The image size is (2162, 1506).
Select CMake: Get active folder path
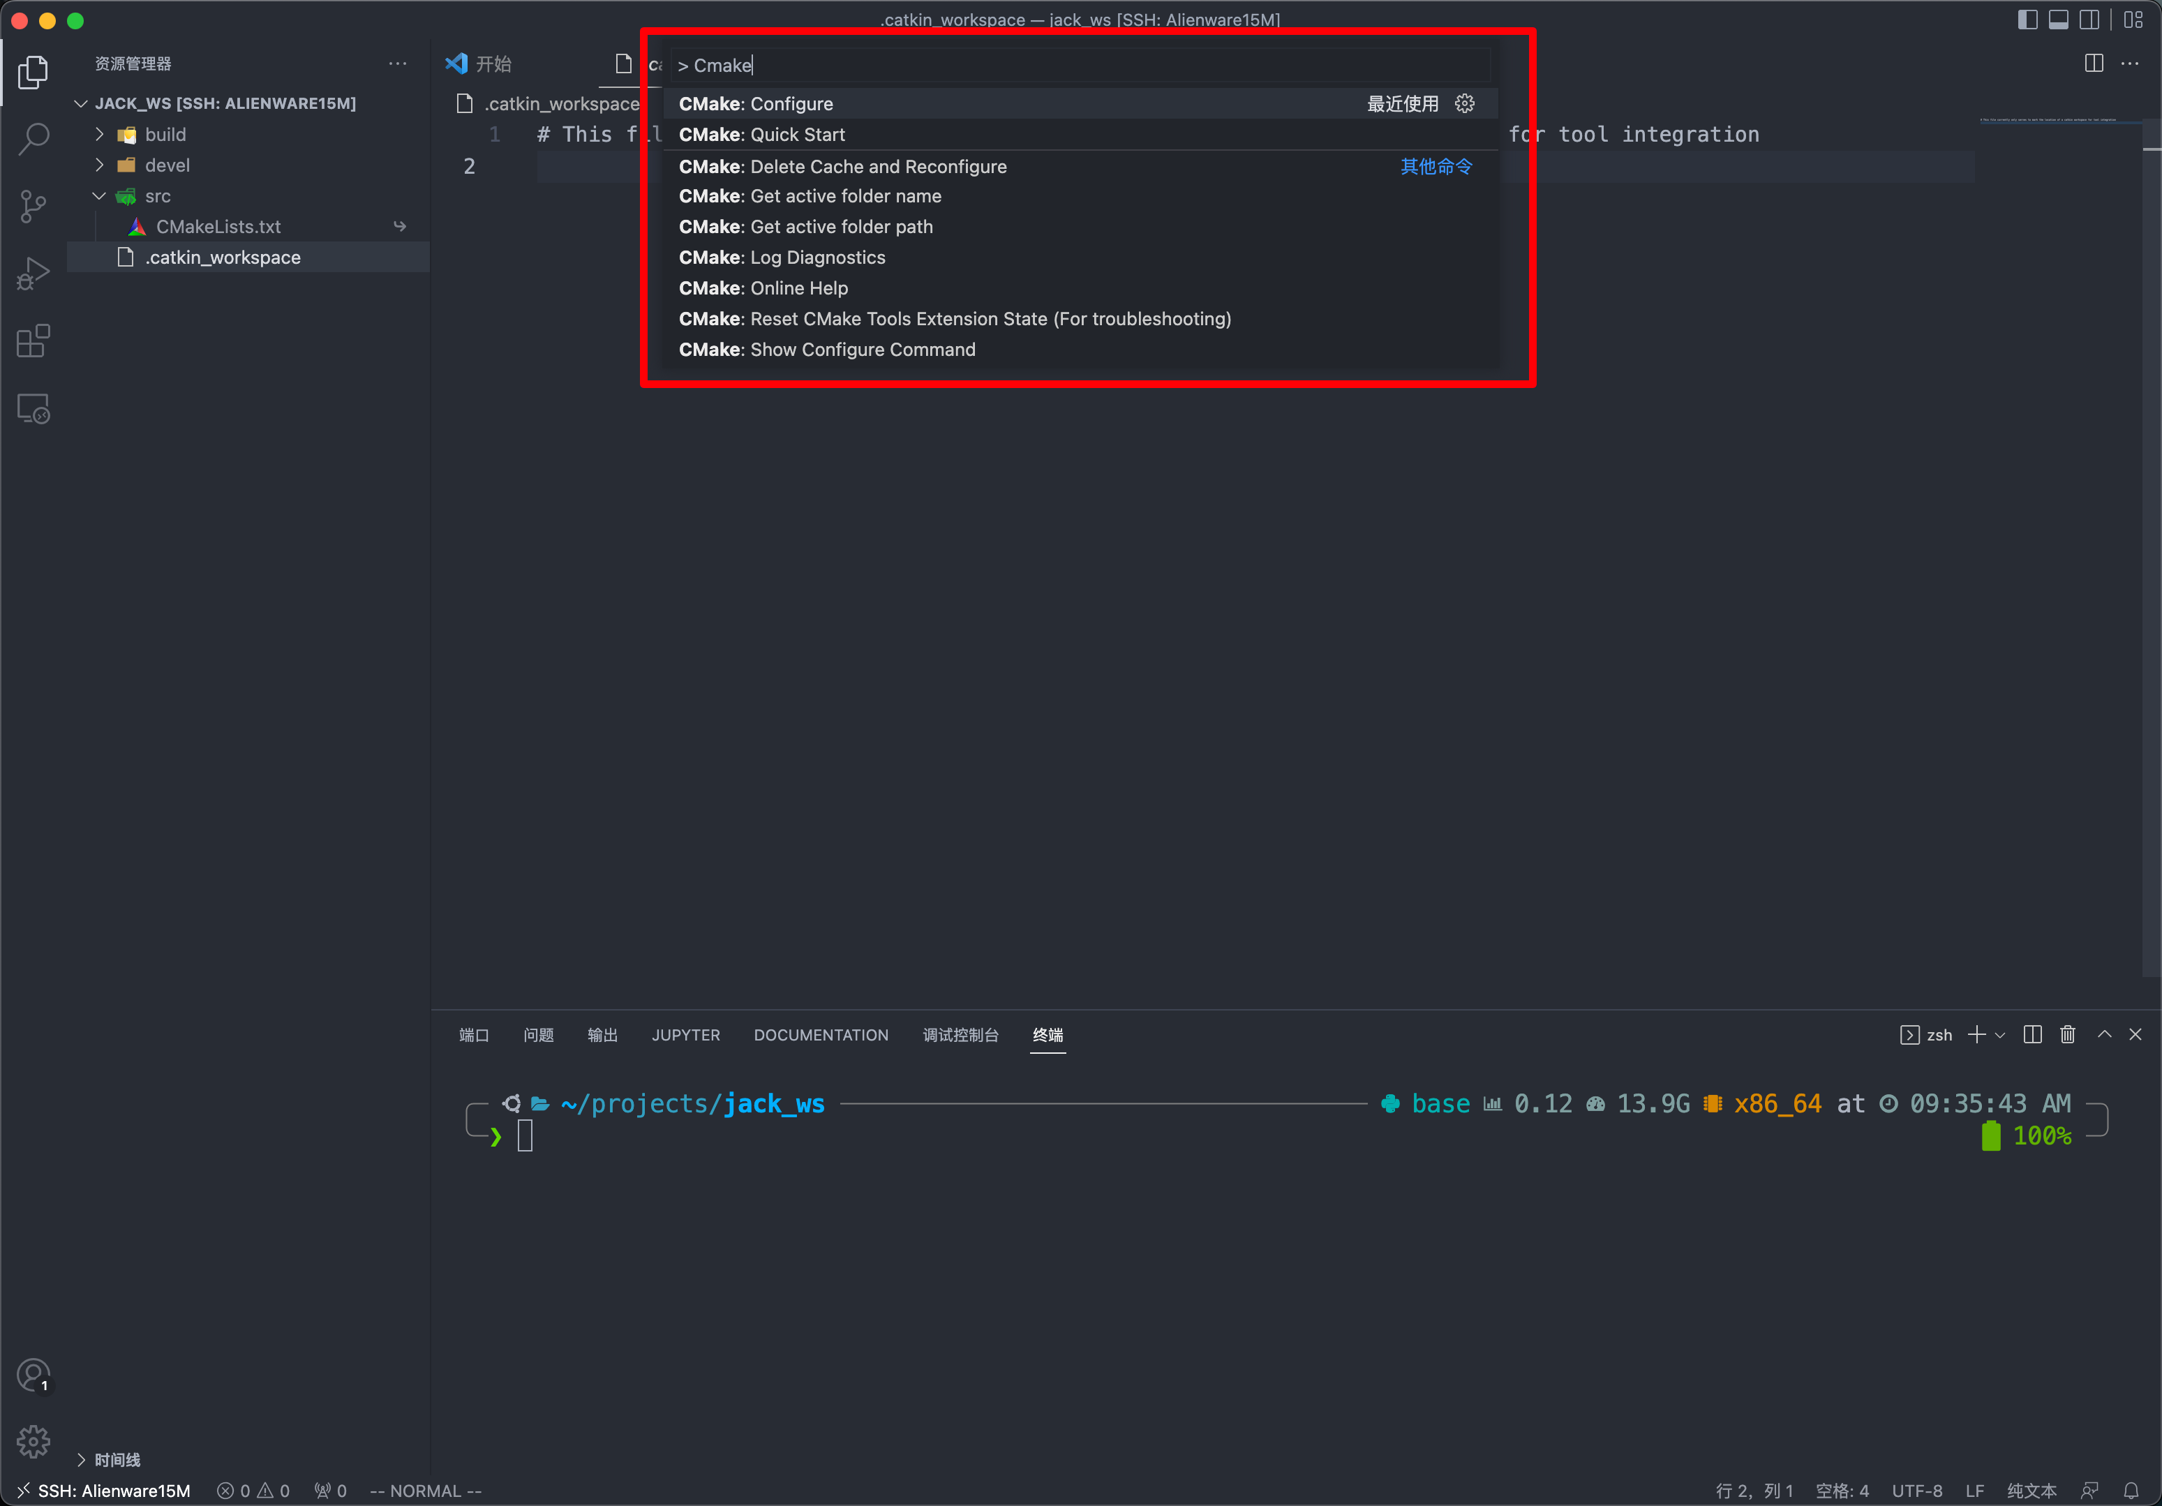point(1080,227)
